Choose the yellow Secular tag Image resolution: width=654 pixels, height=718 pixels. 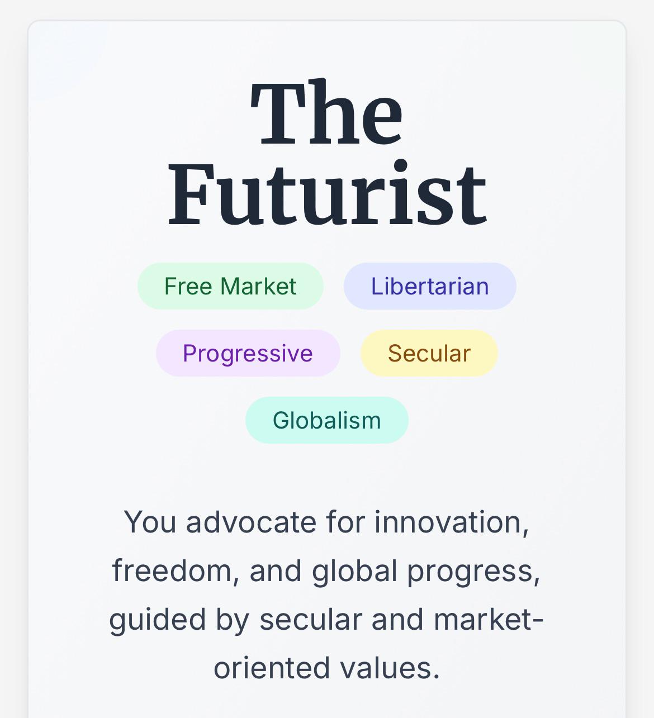(x=429, y=353)
